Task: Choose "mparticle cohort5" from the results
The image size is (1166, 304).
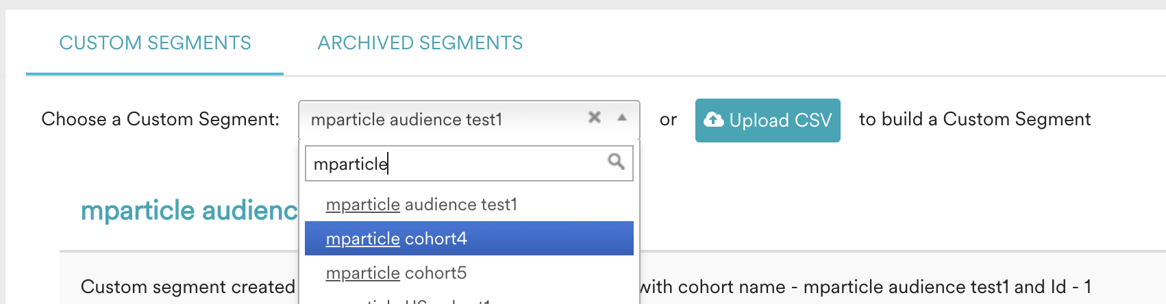Action: [x=469, y=273]
